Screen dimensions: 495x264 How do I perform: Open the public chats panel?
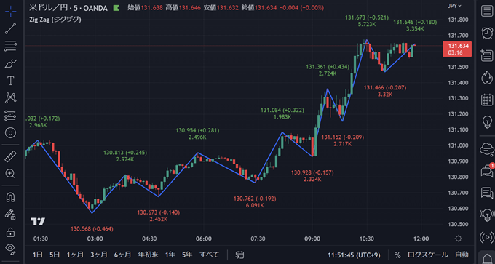pyautogui.click(x=487, y=149)
